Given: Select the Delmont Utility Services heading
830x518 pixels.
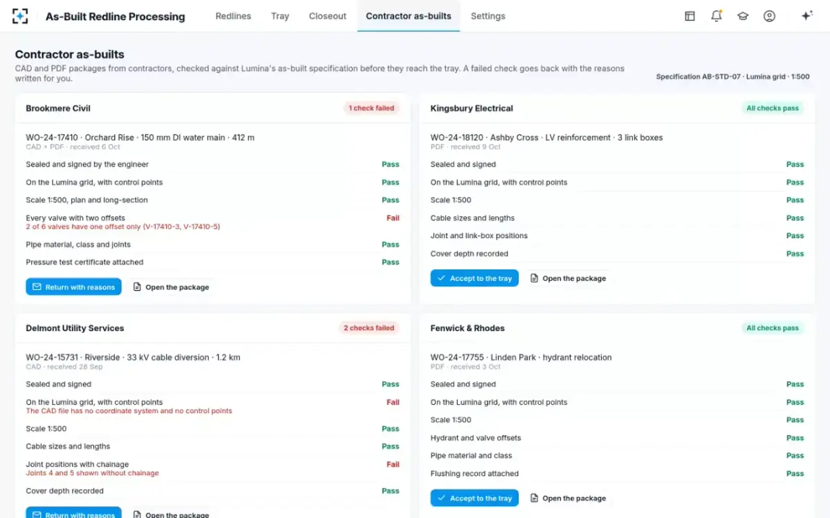Looking at the screenshot, I should pos(75,328).
